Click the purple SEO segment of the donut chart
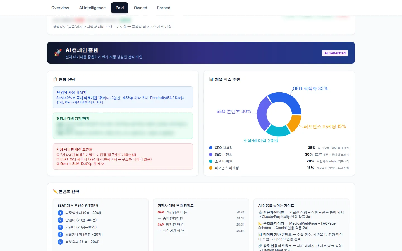Image resolution: width=402 pixels, height=251 pixels. click(262, 113)
